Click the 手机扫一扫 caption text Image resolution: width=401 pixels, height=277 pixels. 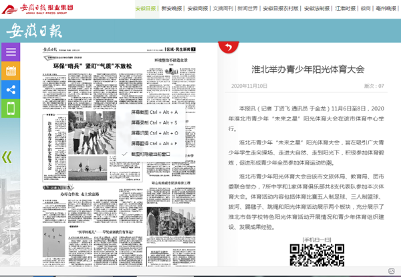click(317, 240)
